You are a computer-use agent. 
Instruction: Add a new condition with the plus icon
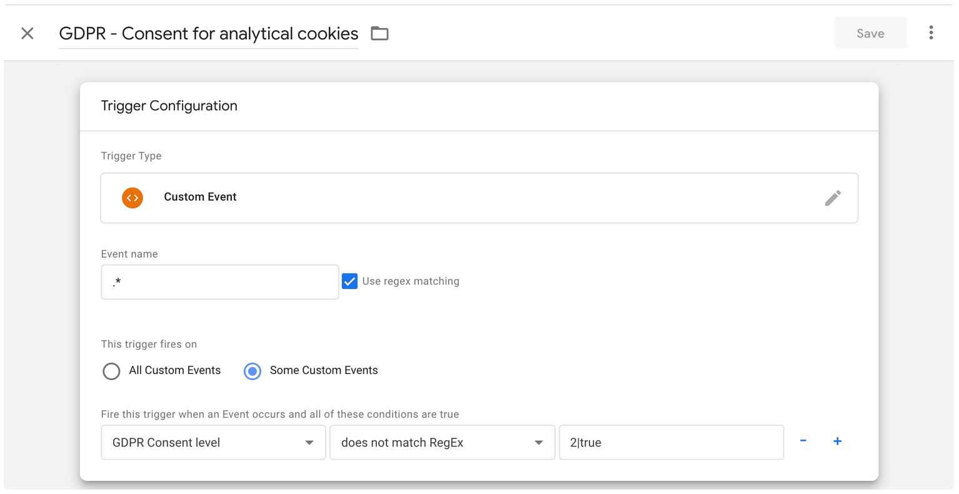(x=838, y=441)
